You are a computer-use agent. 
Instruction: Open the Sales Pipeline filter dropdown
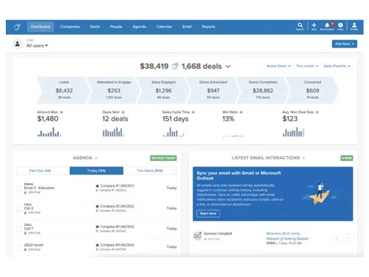337,66
